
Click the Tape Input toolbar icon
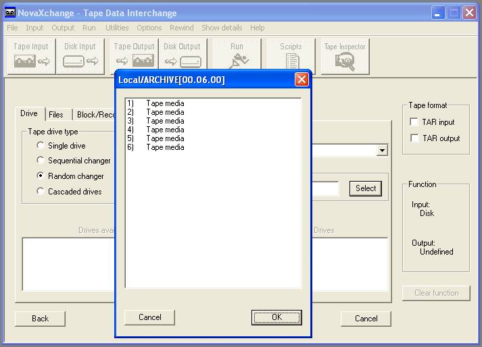click(x=32, y=56)
